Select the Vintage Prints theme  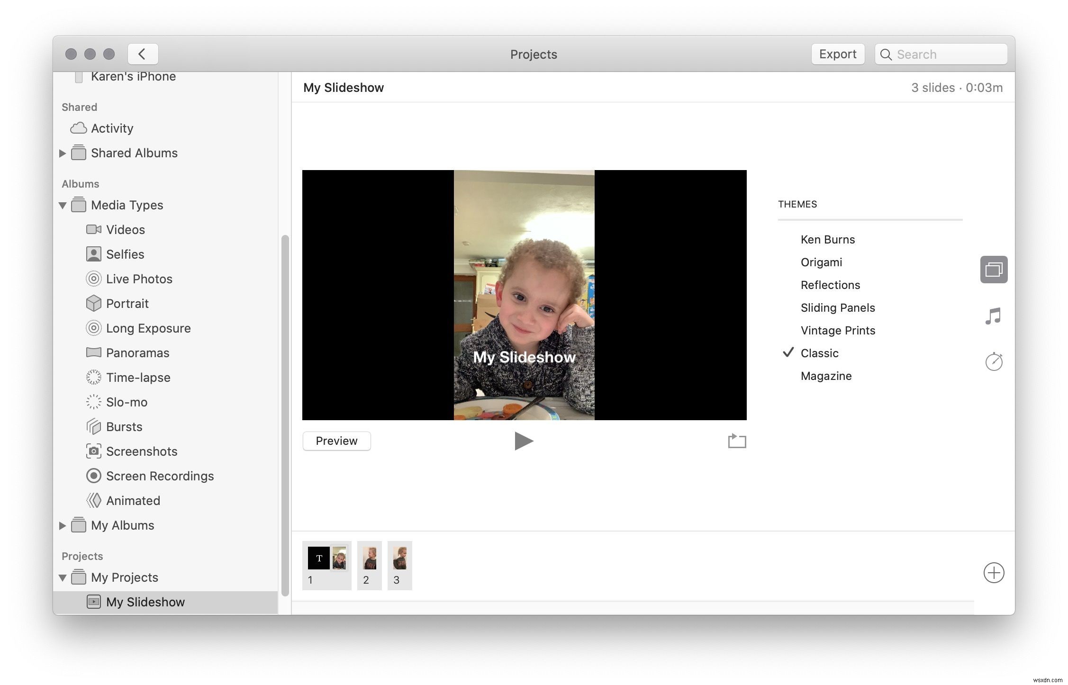tap(838, 330)
